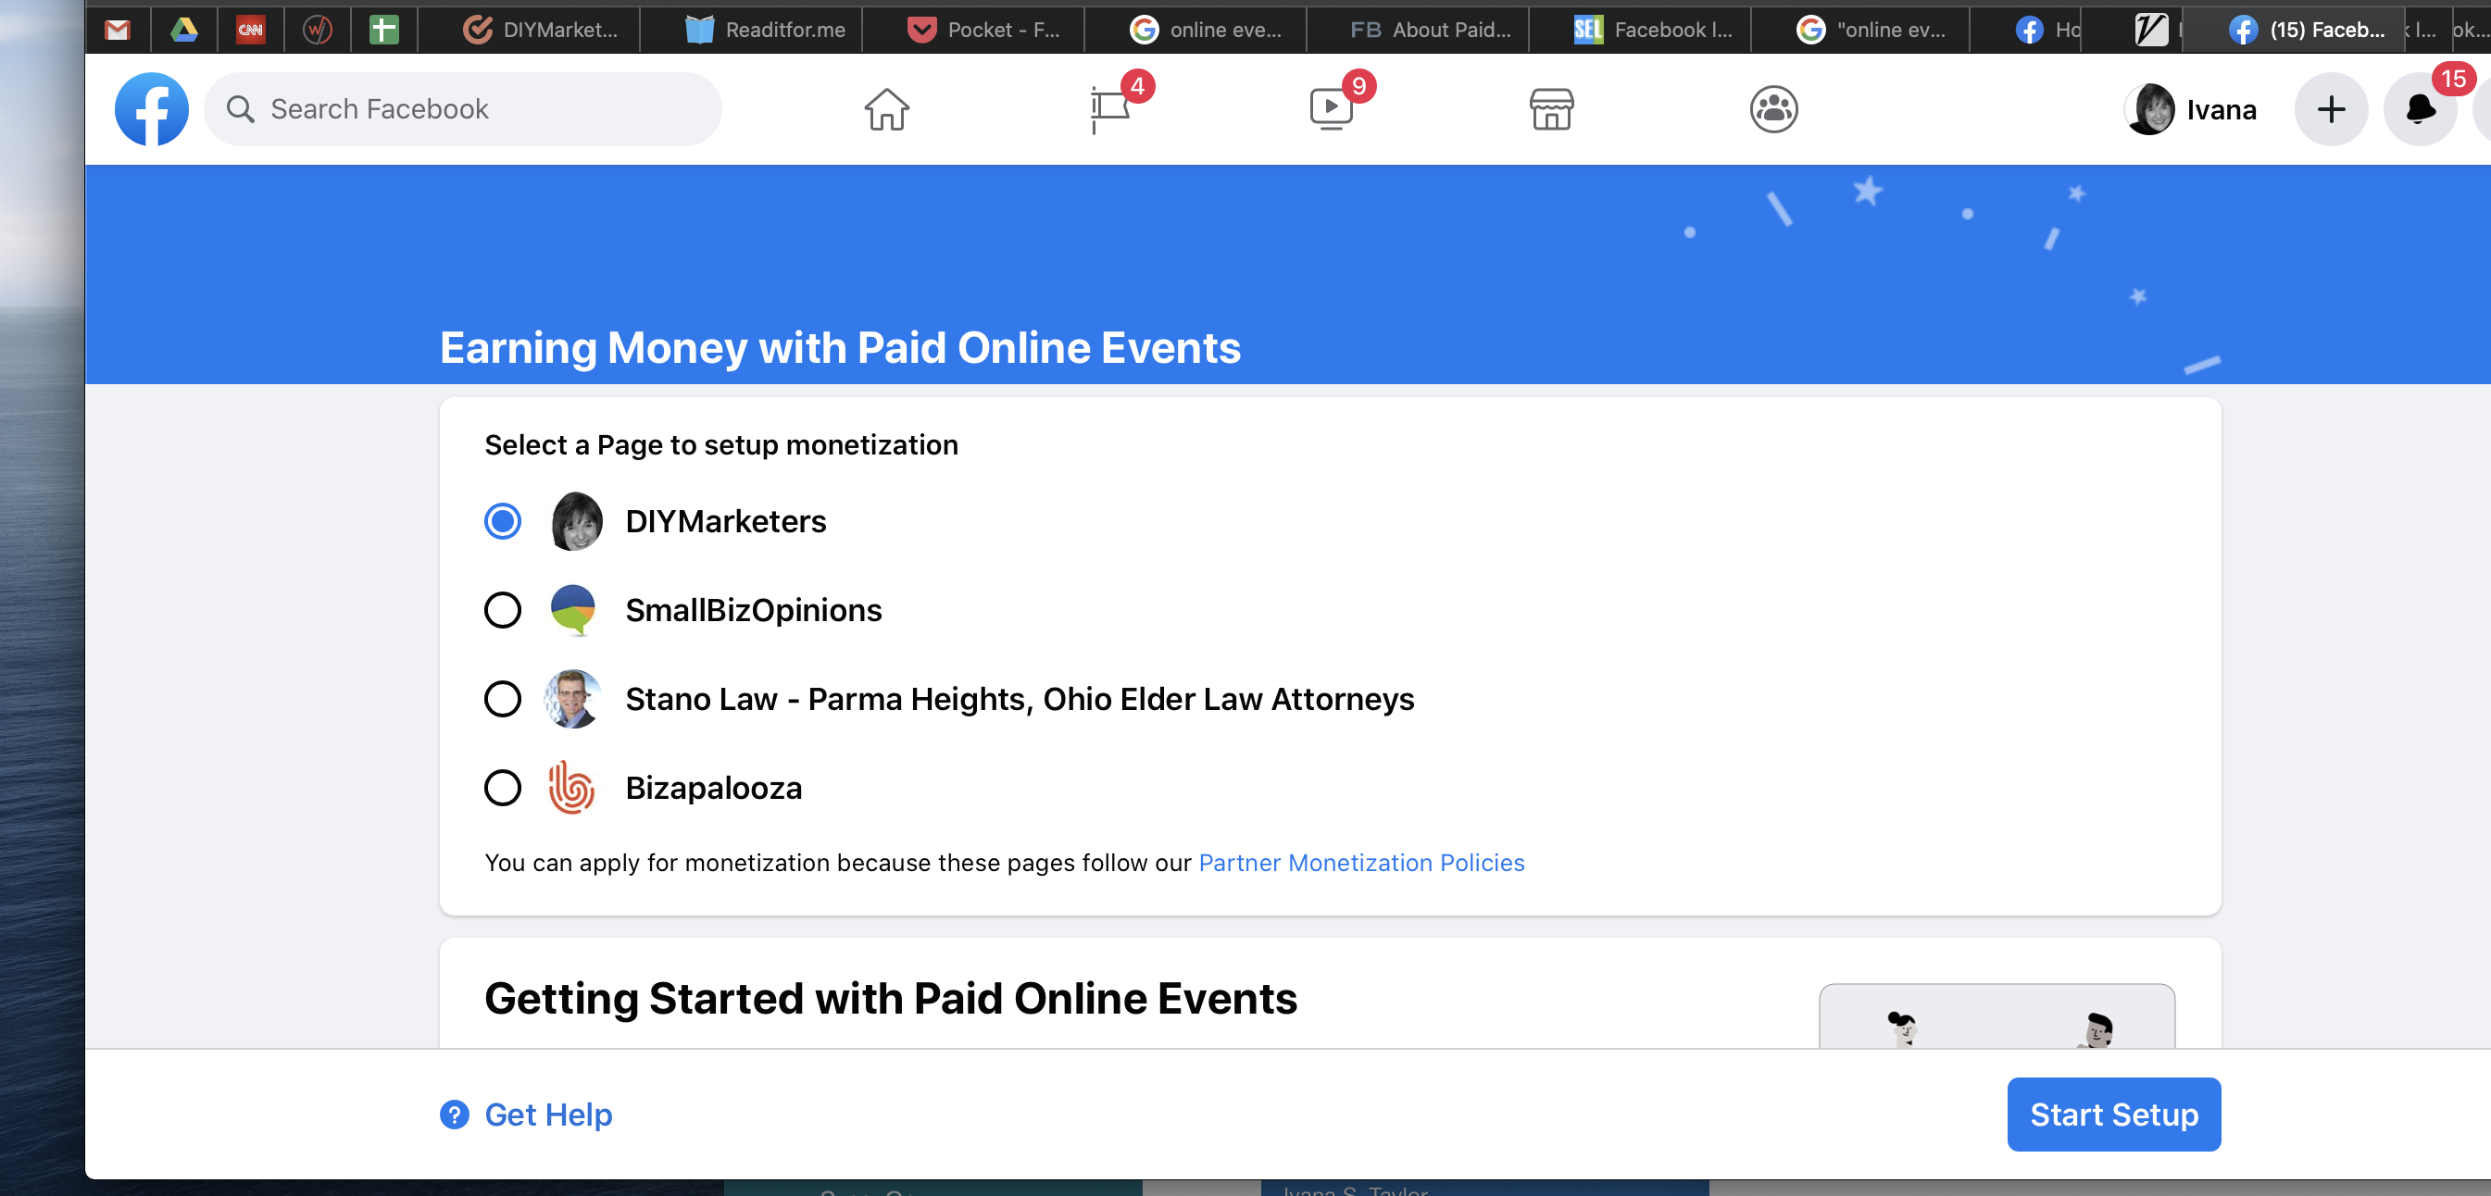This screenshot has width=2491, height=1196.
Task: Open the red circular W pinned tab
Action: [x=318, y=30]
